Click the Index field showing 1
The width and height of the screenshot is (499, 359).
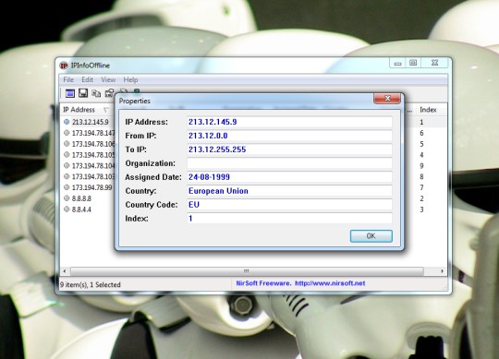pyautogui.click(x=289, y=219)
